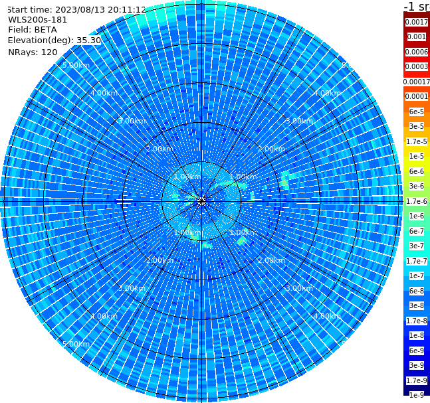Viewport: 430px width, 403px height.
Task: Click the 5.00km range label in upper-left quadrant
Action: pyautogui.click(x=76, y=66)
